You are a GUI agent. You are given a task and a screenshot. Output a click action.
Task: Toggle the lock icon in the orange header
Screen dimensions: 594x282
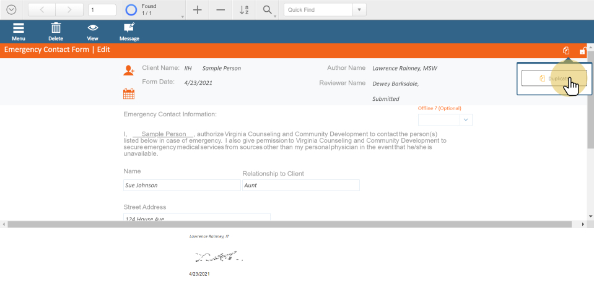(x=582, y=51)
